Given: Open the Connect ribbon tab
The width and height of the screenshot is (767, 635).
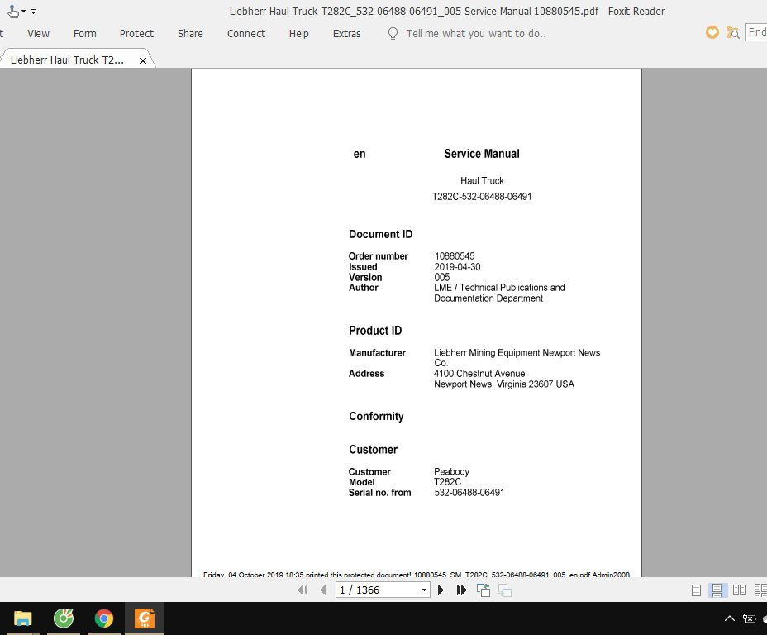Looking at the screenshot, I should click(246, 33).
